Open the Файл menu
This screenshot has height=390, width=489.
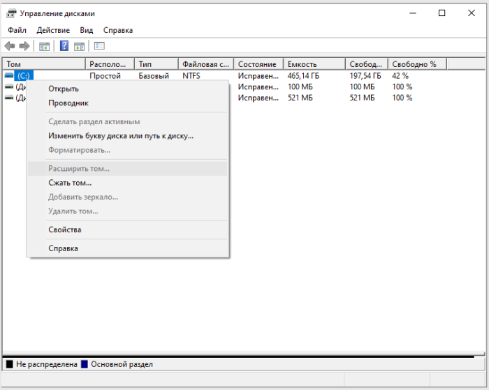tap(17, 30)
